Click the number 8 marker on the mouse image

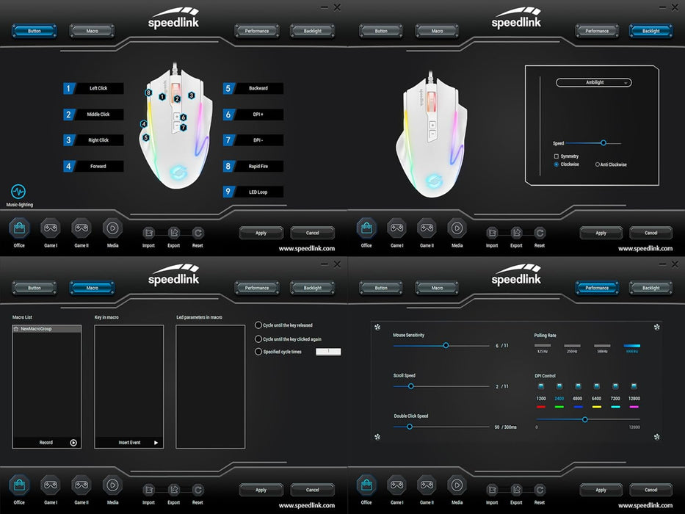tap(148, 93)
